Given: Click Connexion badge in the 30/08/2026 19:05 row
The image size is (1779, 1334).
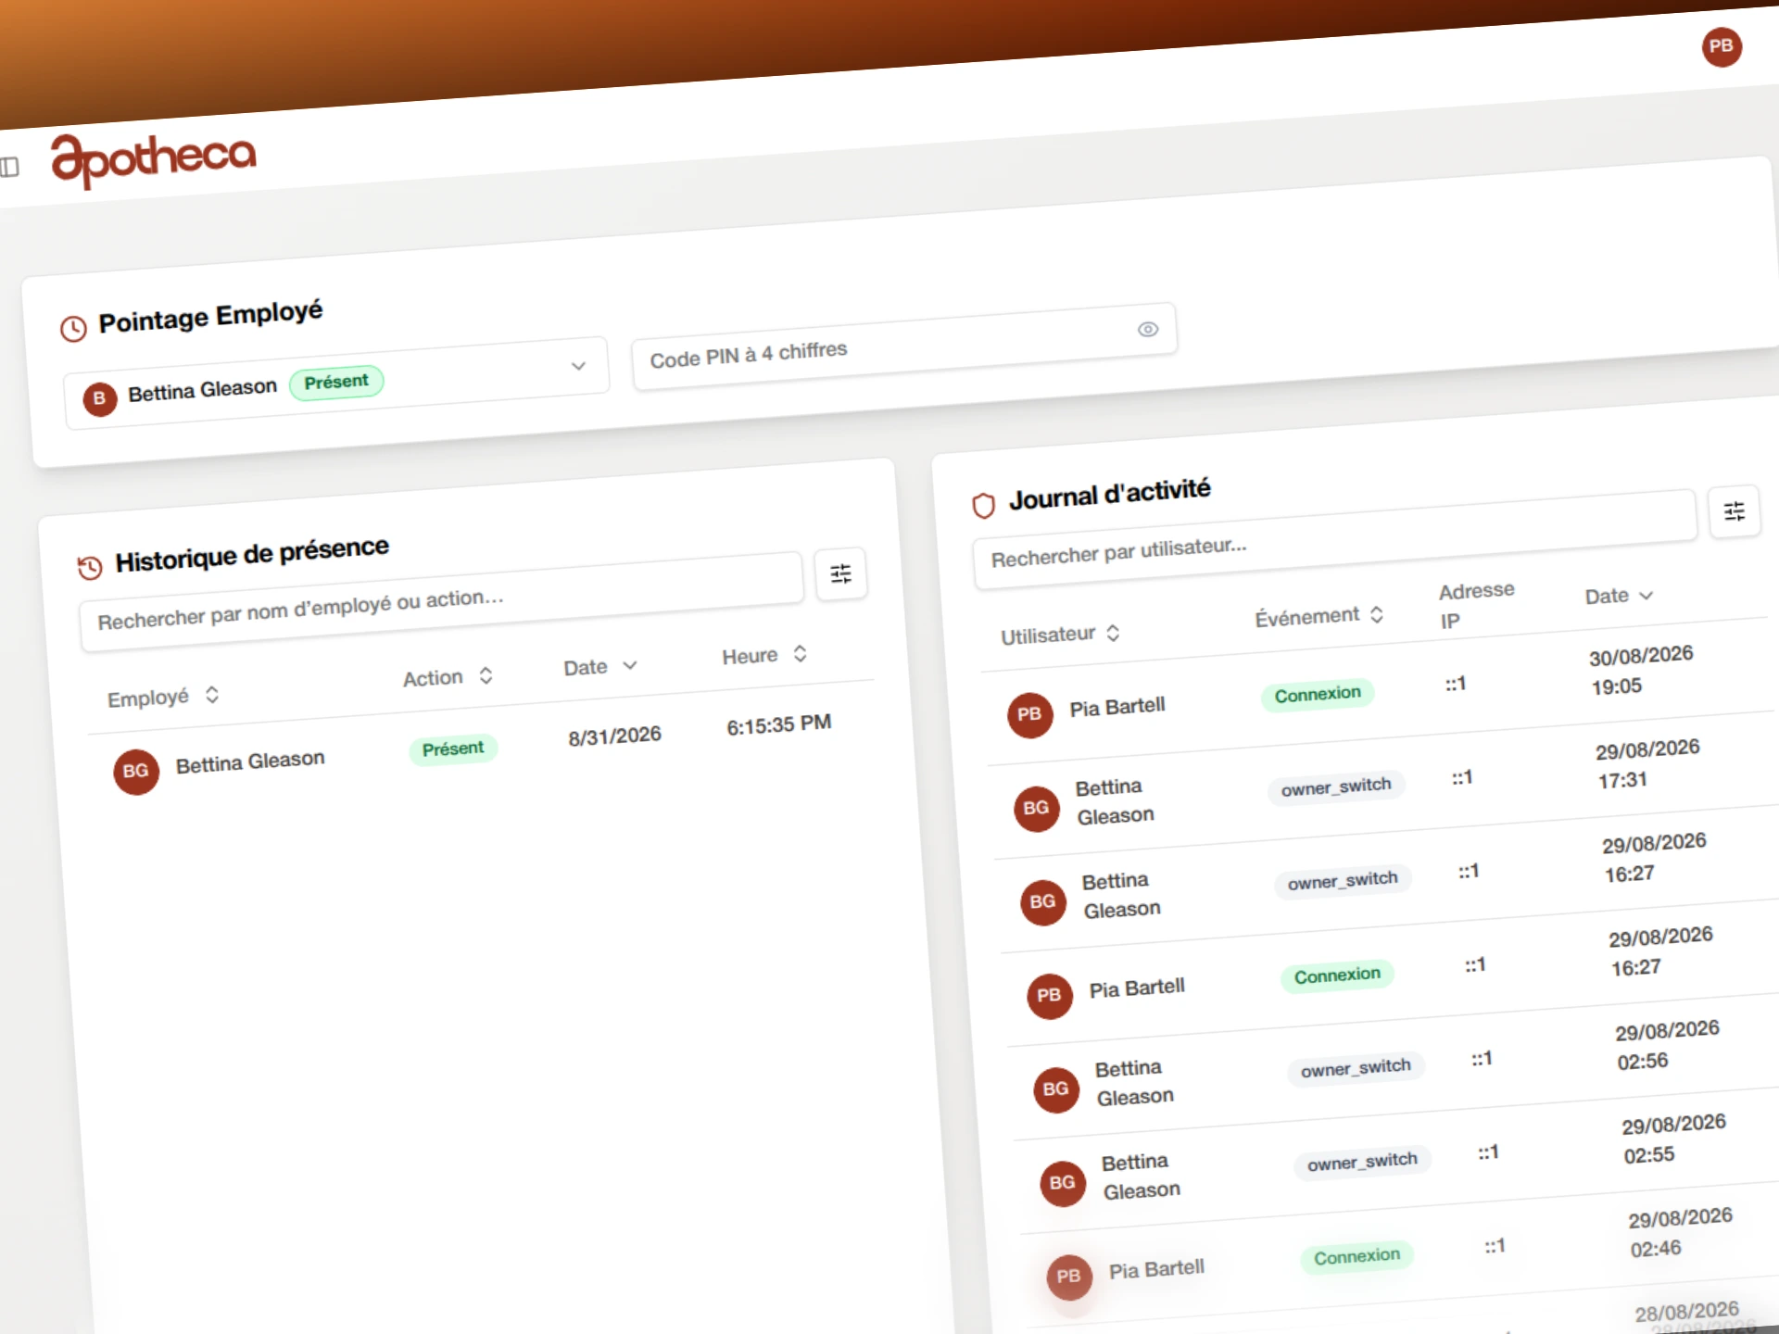Looking at the screenshot, I should (x=1318, y=695).
